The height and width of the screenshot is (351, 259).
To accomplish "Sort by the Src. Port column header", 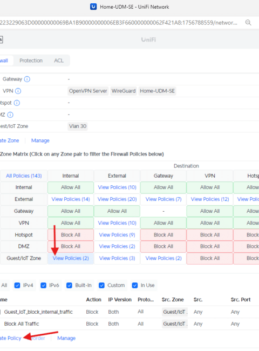I will [x=241, y=300].
